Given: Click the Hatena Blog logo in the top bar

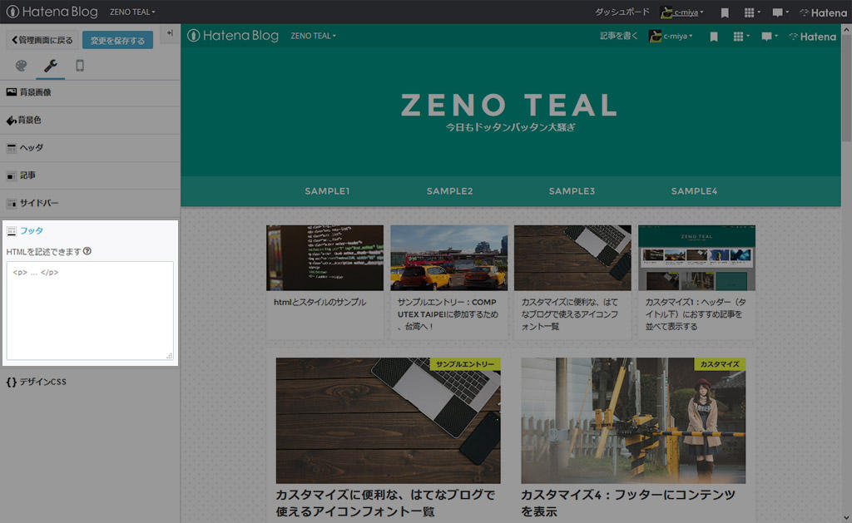Looking at the screenshot, I should (52, 12).
